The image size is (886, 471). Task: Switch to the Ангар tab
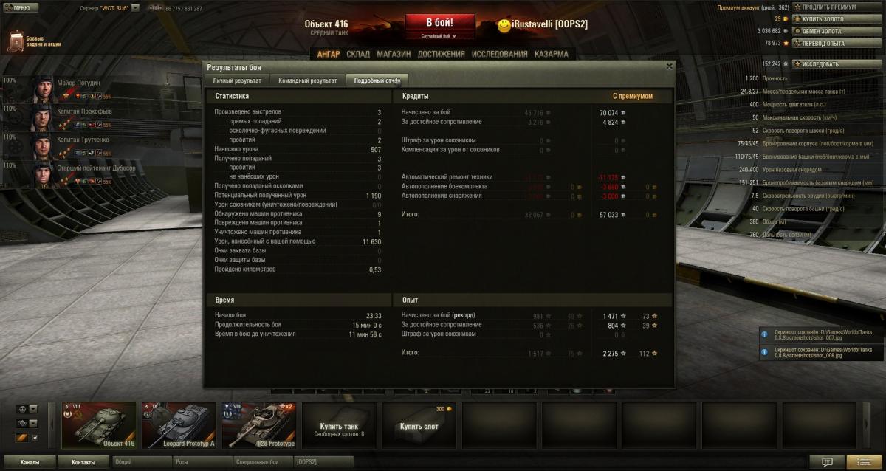click(329, 54)
